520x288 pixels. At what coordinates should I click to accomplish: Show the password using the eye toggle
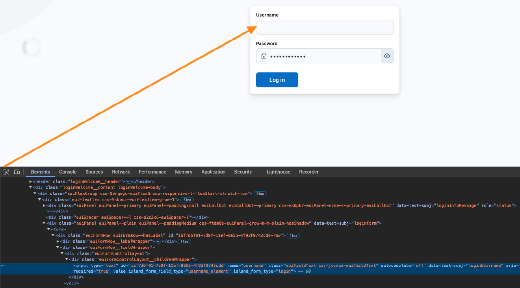tap(387, 55)
